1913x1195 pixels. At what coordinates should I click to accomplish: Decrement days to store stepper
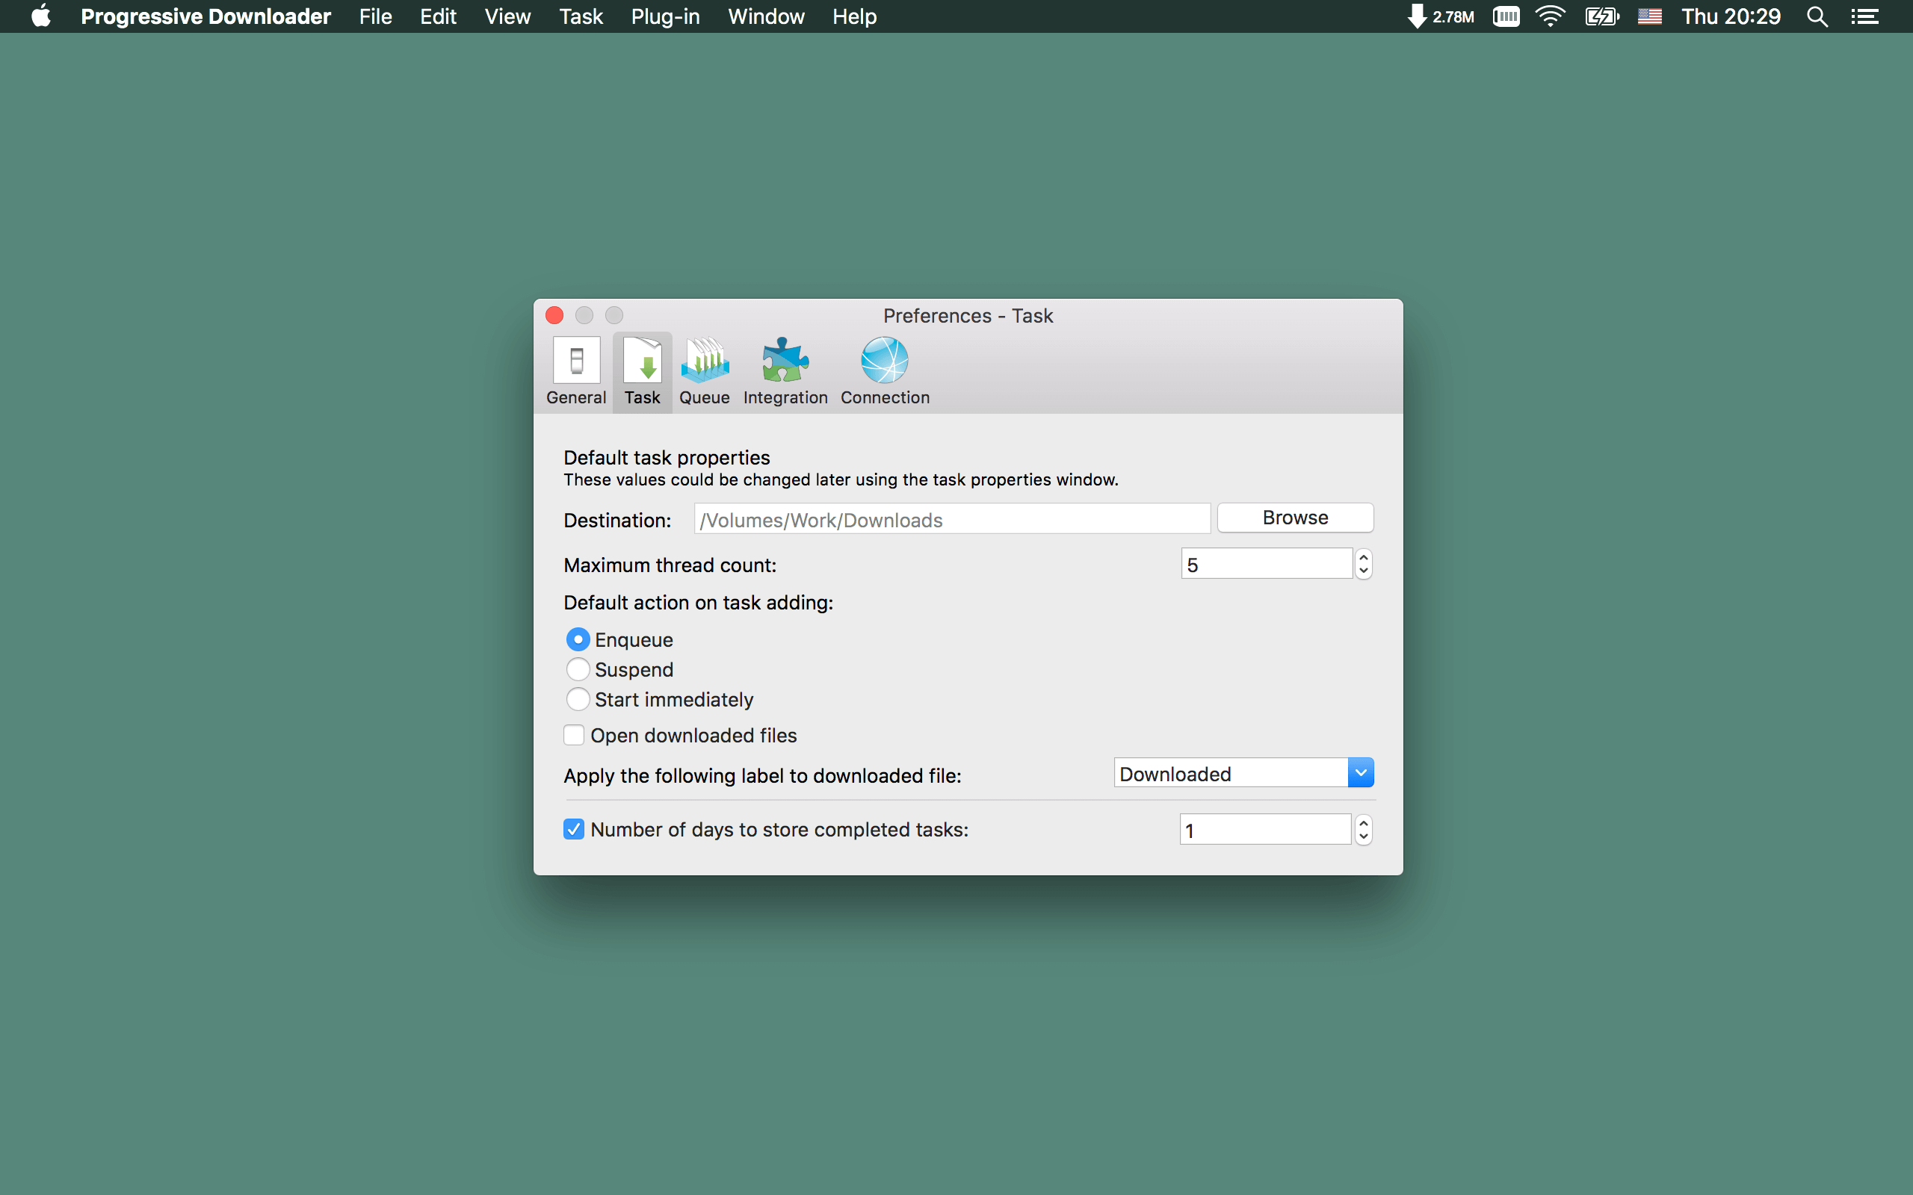pyautogui.click(x=1363, y=837)
